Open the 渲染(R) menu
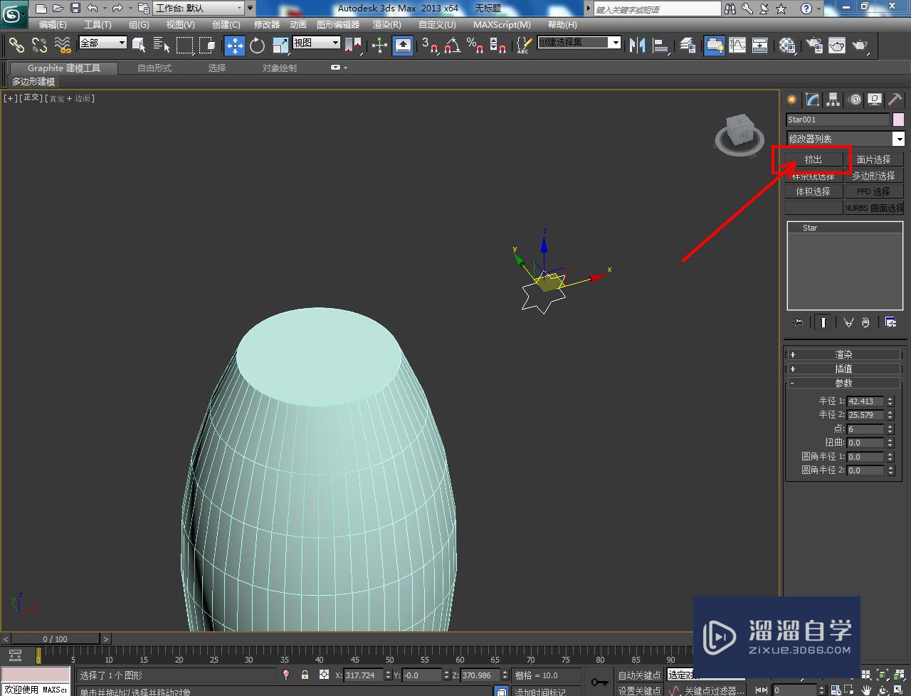911x696 pixels. [387, 25]
